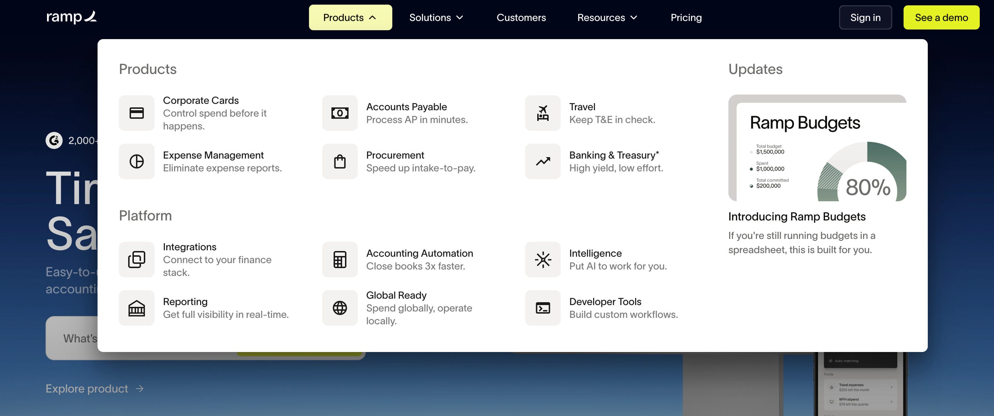
Task: Click the Travel airplane and bed icon
Action: click(543, 113)
